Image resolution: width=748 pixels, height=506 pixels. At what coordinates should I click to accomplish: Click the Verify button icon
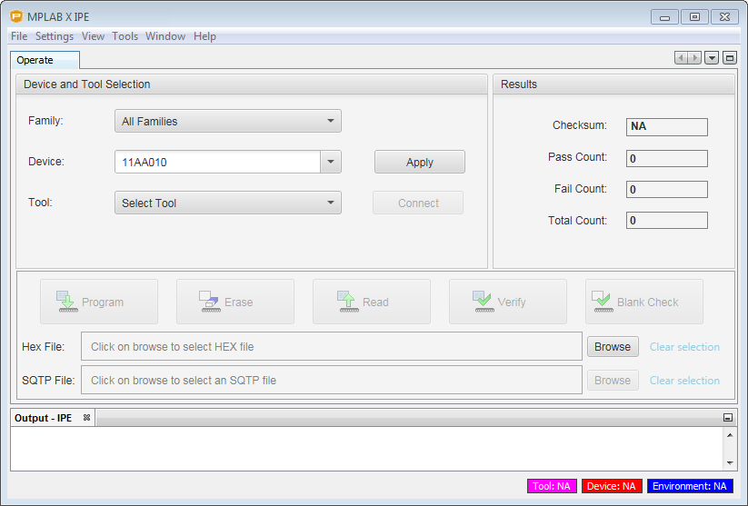click(483, 302)
